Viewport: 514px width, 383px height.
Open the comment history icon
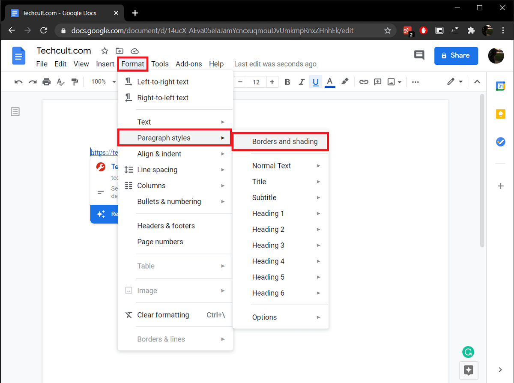point(419,55)
